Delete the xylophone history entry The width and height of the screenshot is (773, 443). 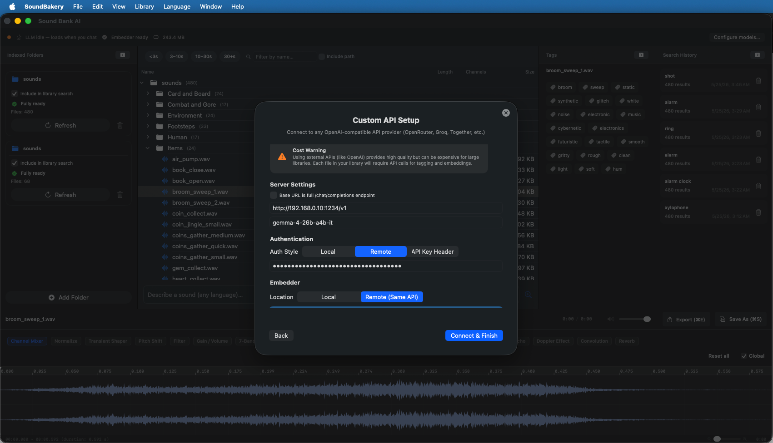click(x=758, y=212)
